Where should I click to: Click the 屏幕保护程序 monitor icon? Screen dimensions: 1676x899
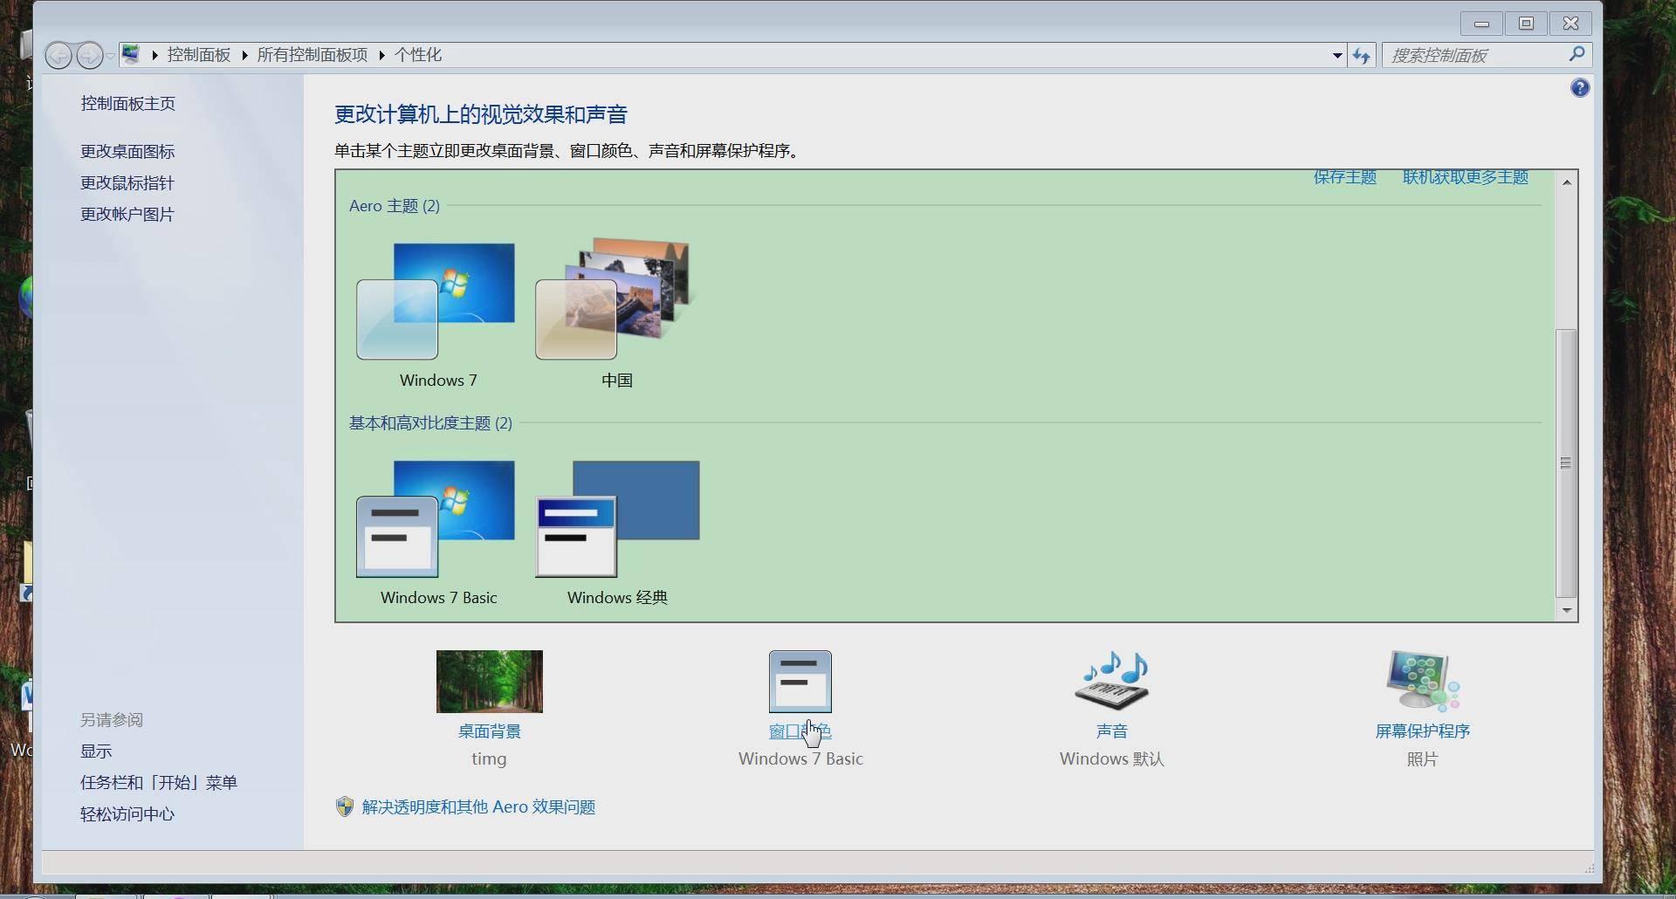coord(1423,681)
